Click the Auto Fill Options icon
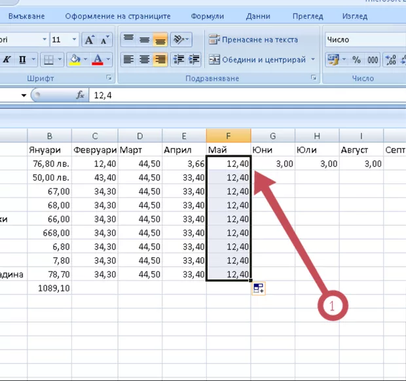The image size is (406, 381). 259,288
